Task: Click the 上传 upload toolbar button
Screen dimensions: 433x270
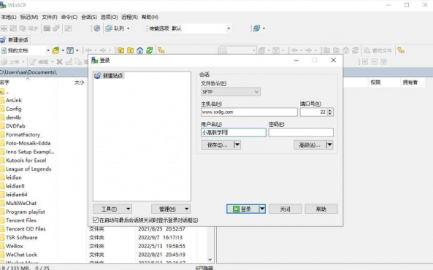Action: coord(10,61)
